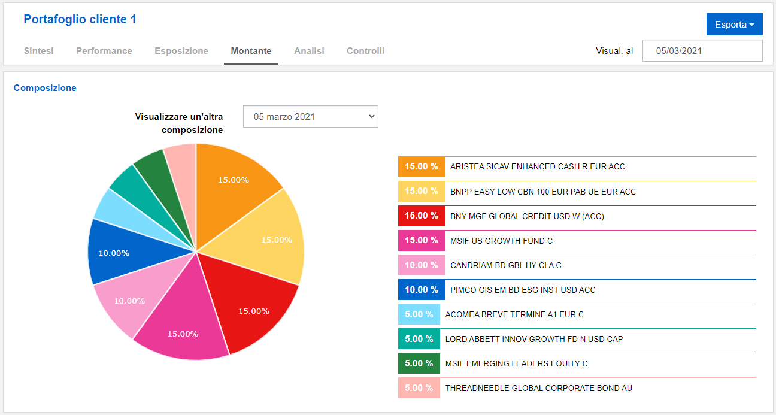776x415 pixels.
Task: Click 'ACOMEA BREVE TERMINE A1 EUR C' legend text
Action: (x=514, y=314)
